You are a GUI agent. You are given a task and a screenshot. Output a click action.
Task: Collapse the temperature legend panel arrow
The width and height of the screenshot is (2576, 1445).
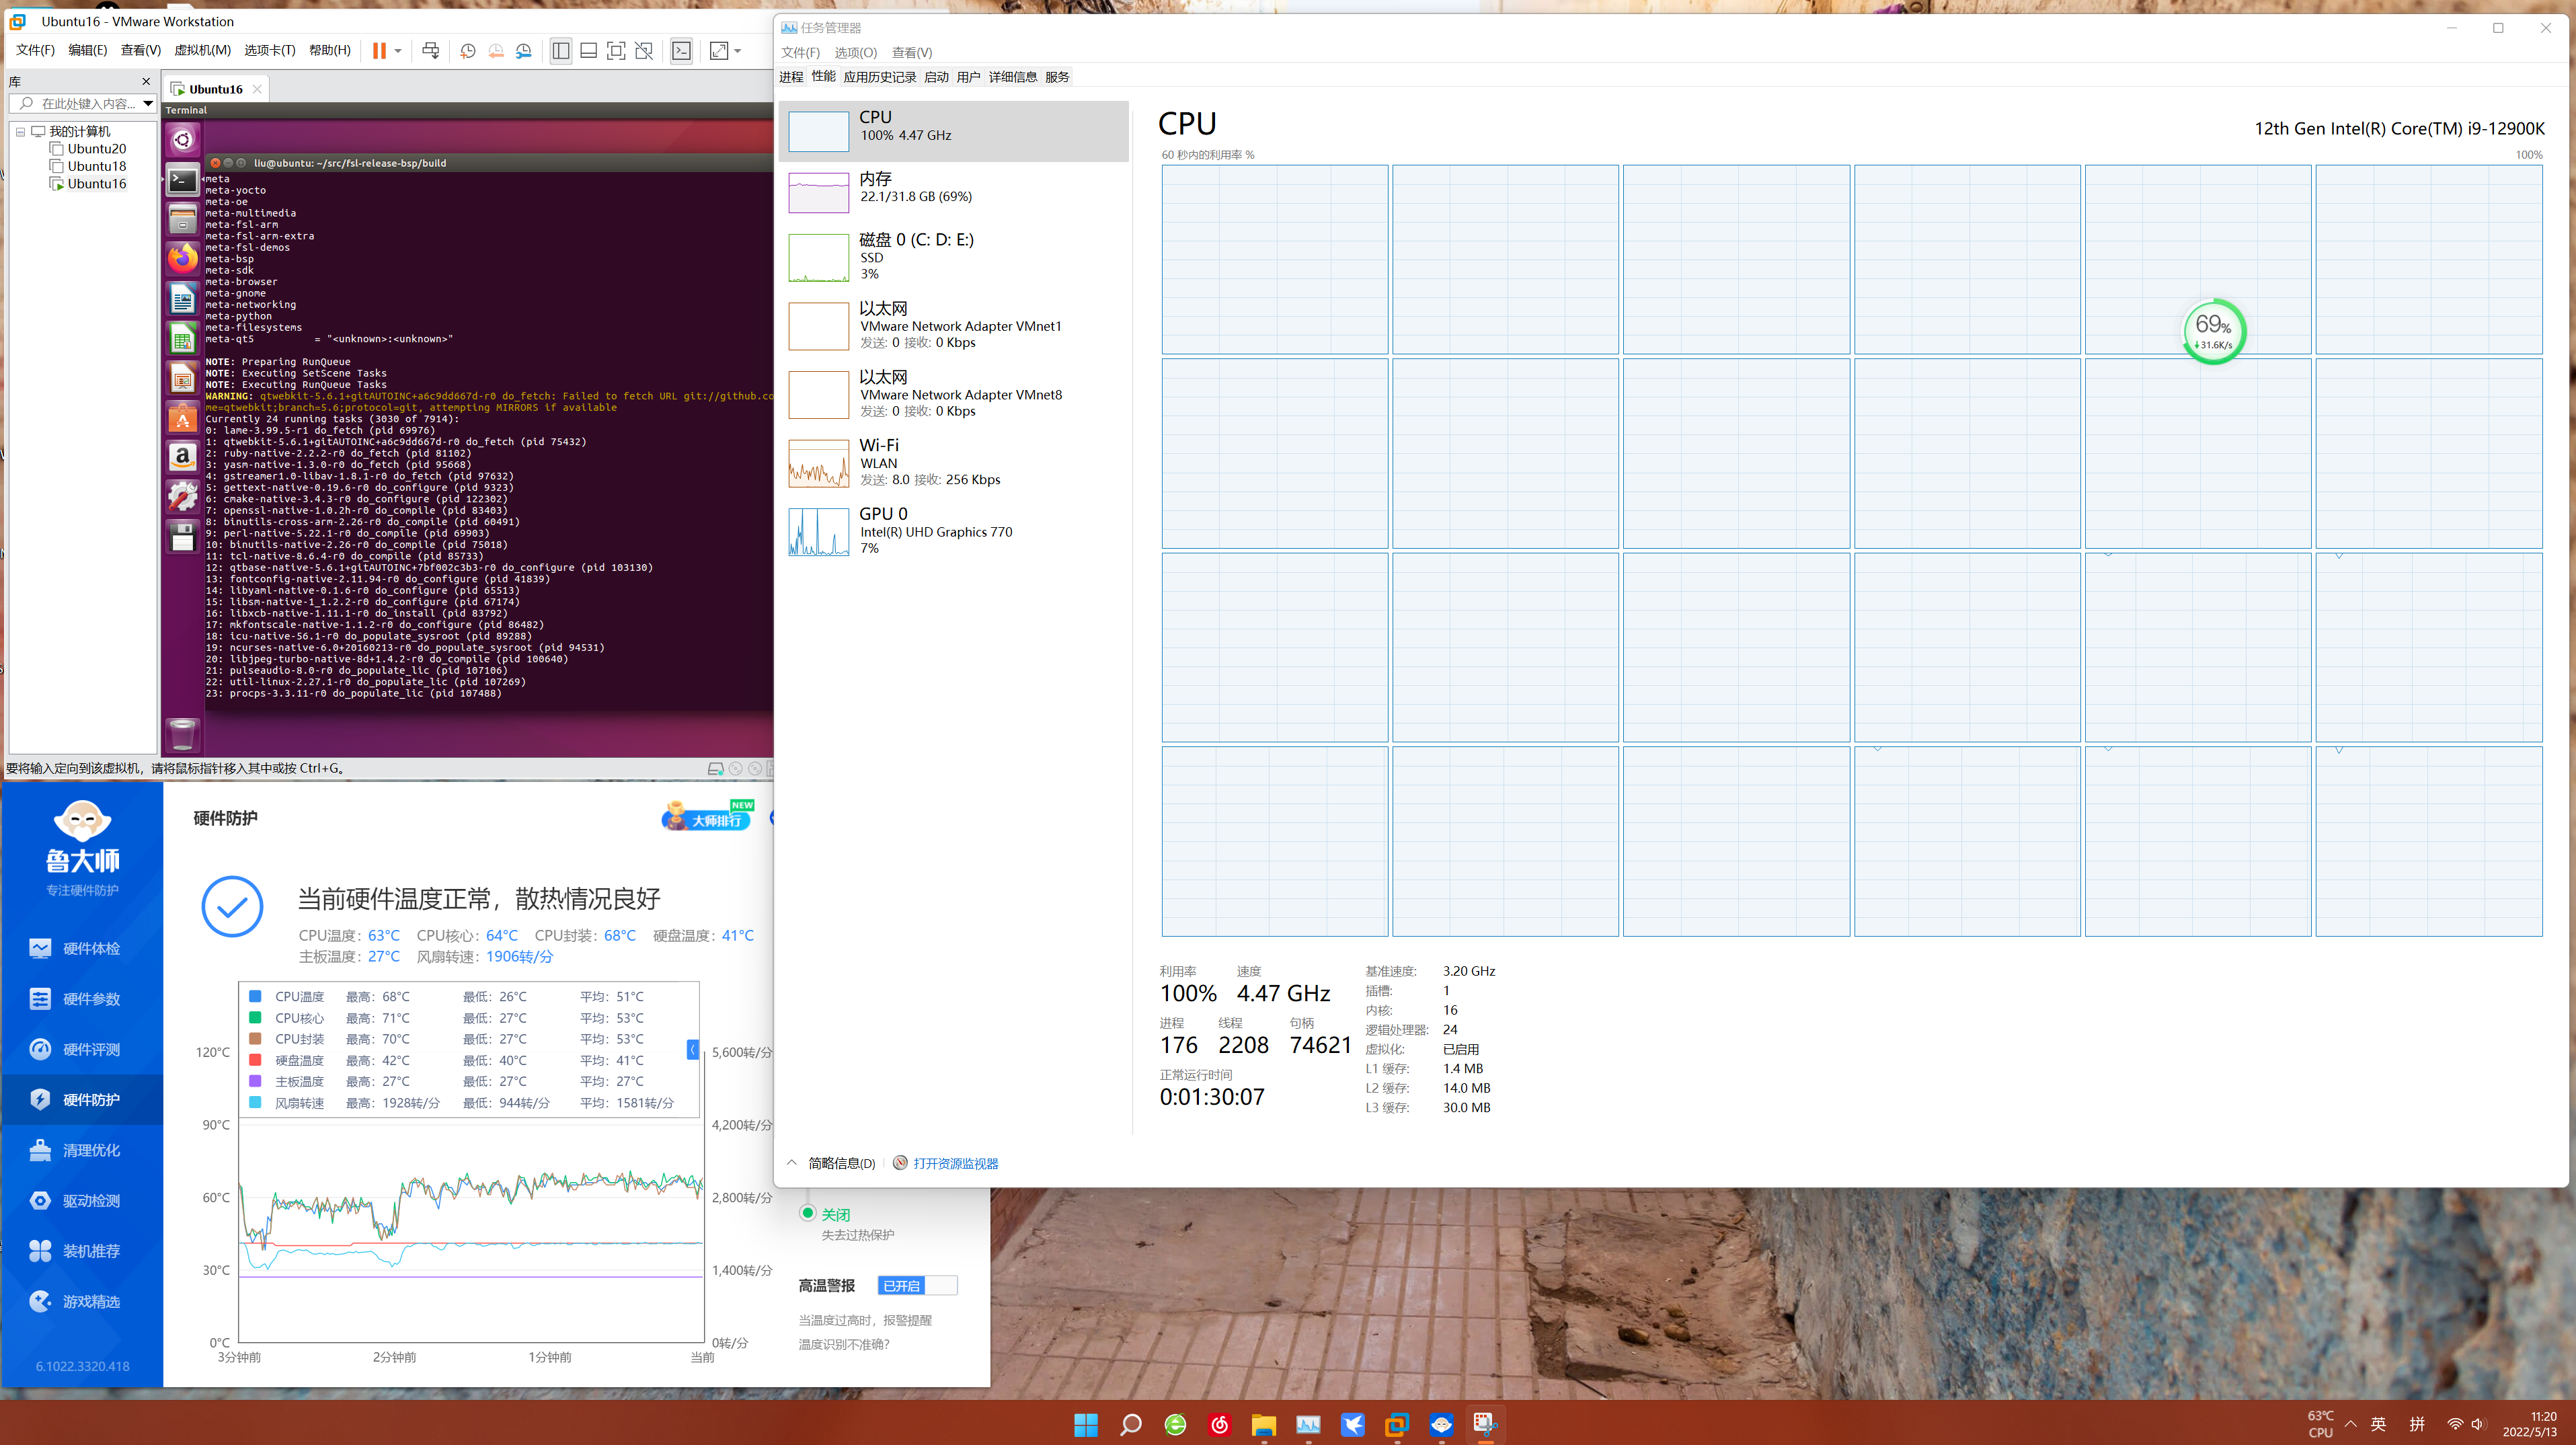pos(692,1049)
